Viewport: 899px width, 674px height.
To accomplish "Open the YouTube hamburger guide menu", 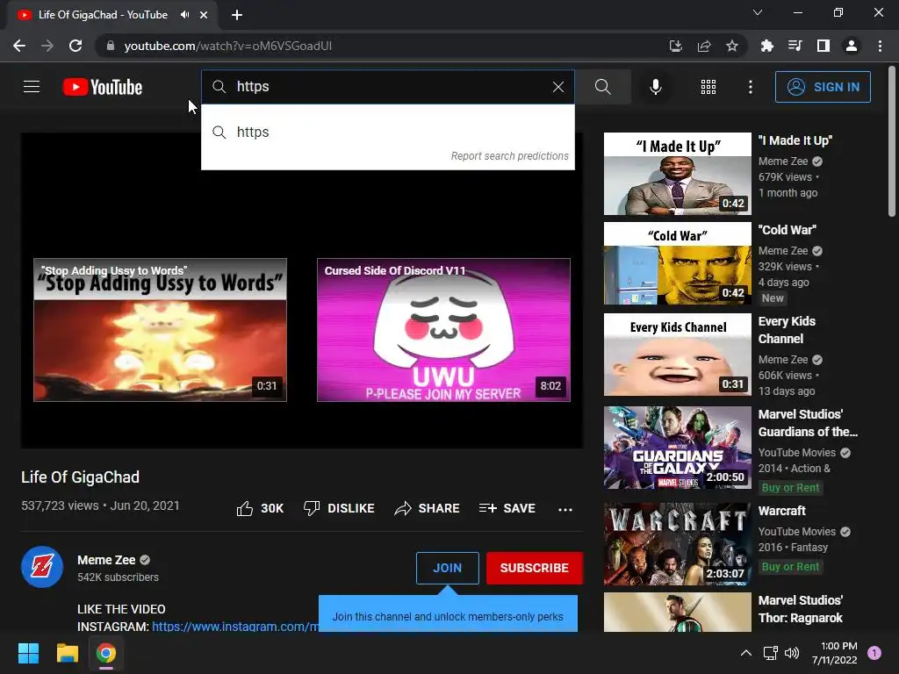I will [x=32, y=87].
